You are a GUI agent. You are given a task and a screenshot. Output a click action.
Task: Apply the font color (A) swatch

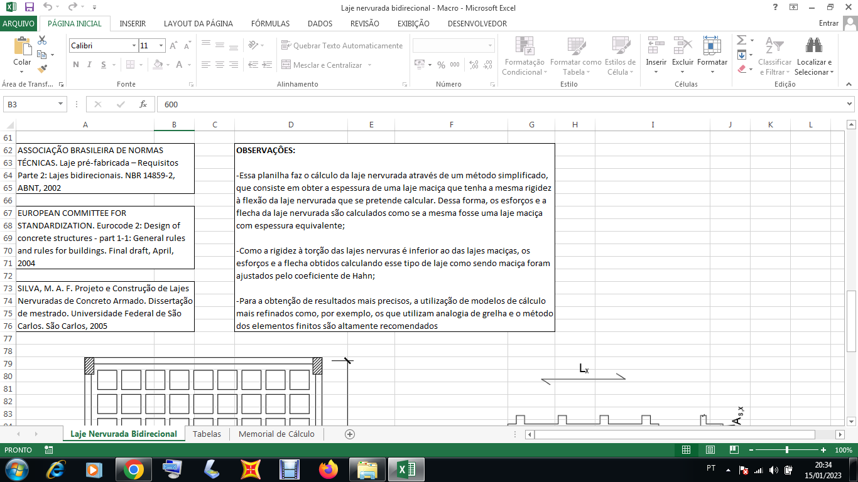pos(180,65)
